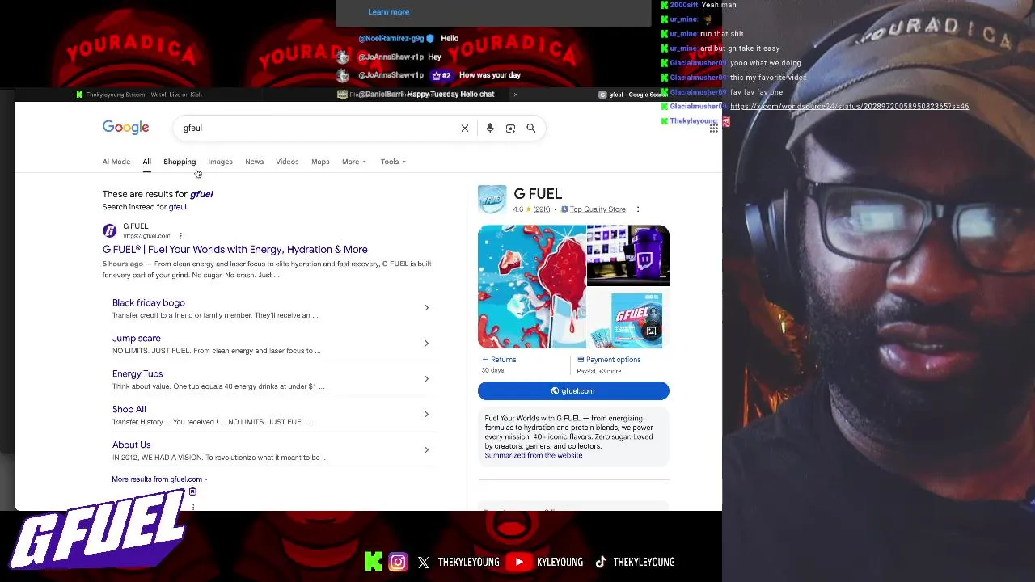Click in the Google search input field
Image resolution: width=1035 pixels, height=582 pixels.
[x=319, y=128]
